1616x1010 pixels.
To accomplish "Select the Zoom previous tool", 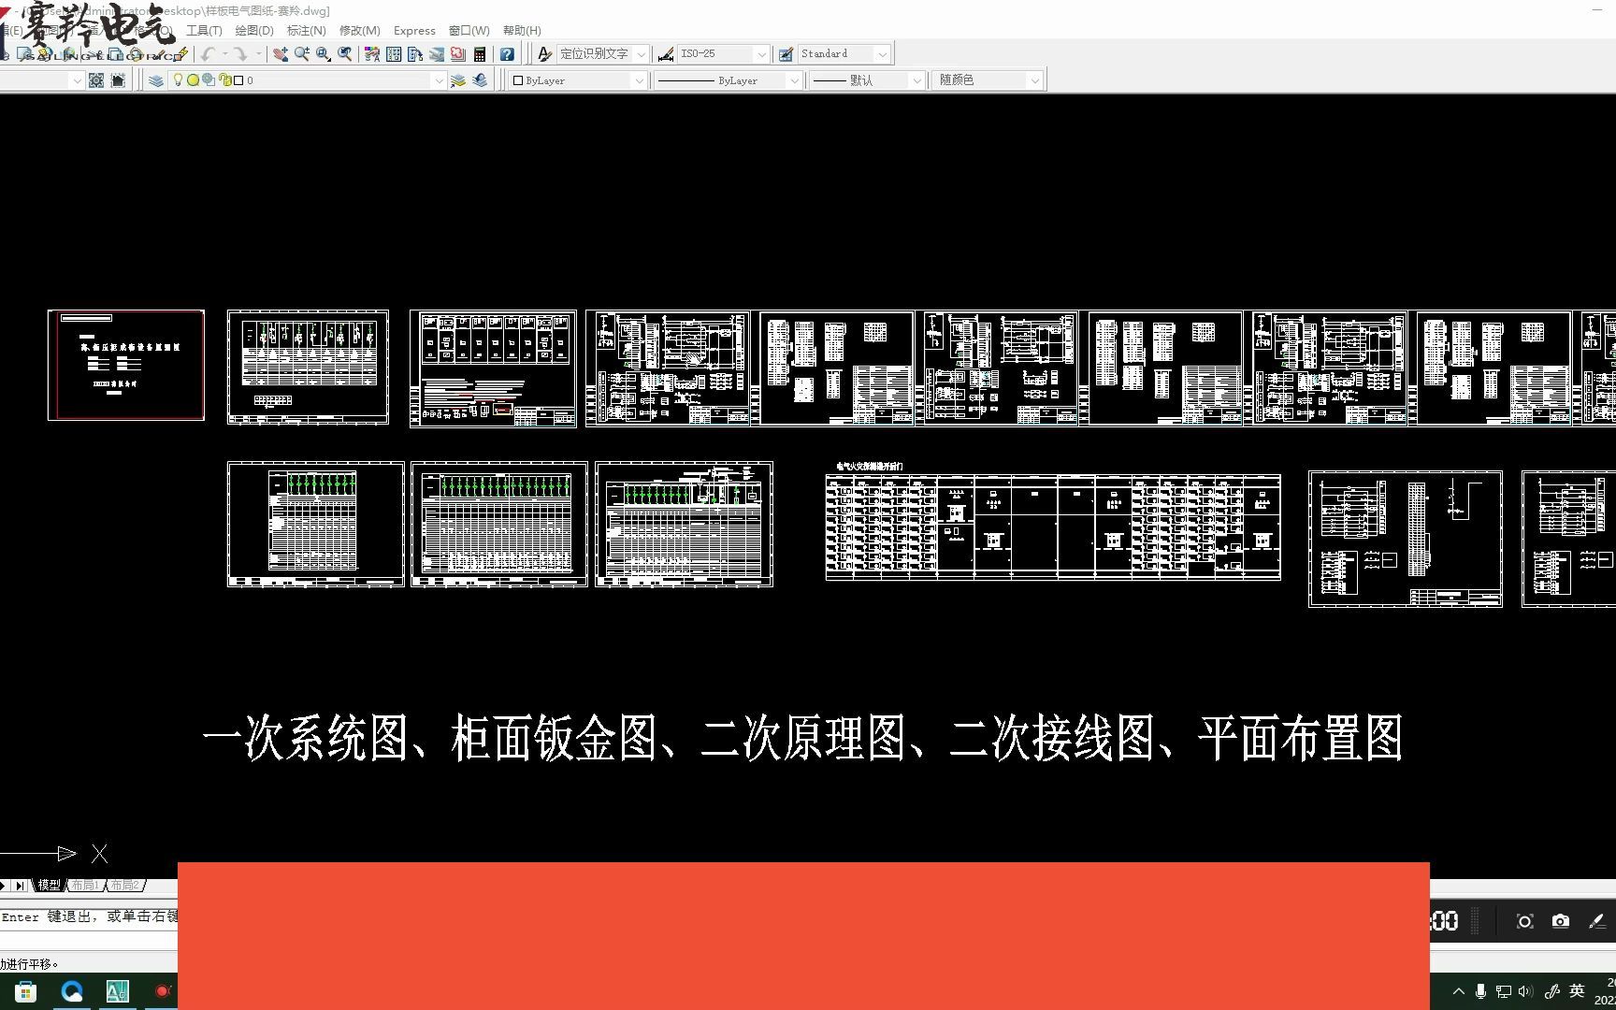I will tap(345, 54).
